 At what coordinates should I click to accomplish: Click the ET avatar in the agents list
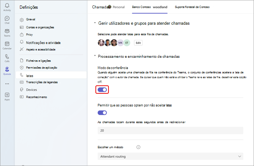(x=127, y=43)
